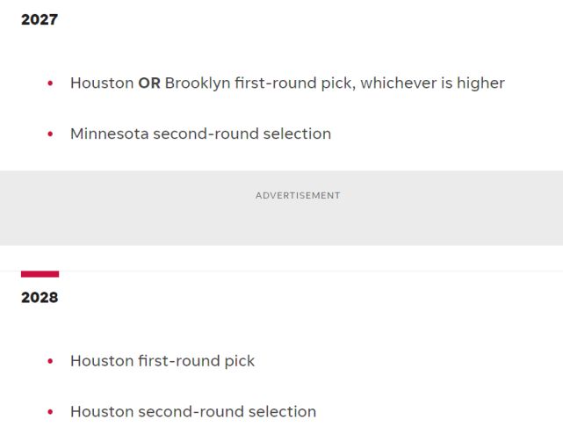Click Houston second-round selection item

(193, 412)
